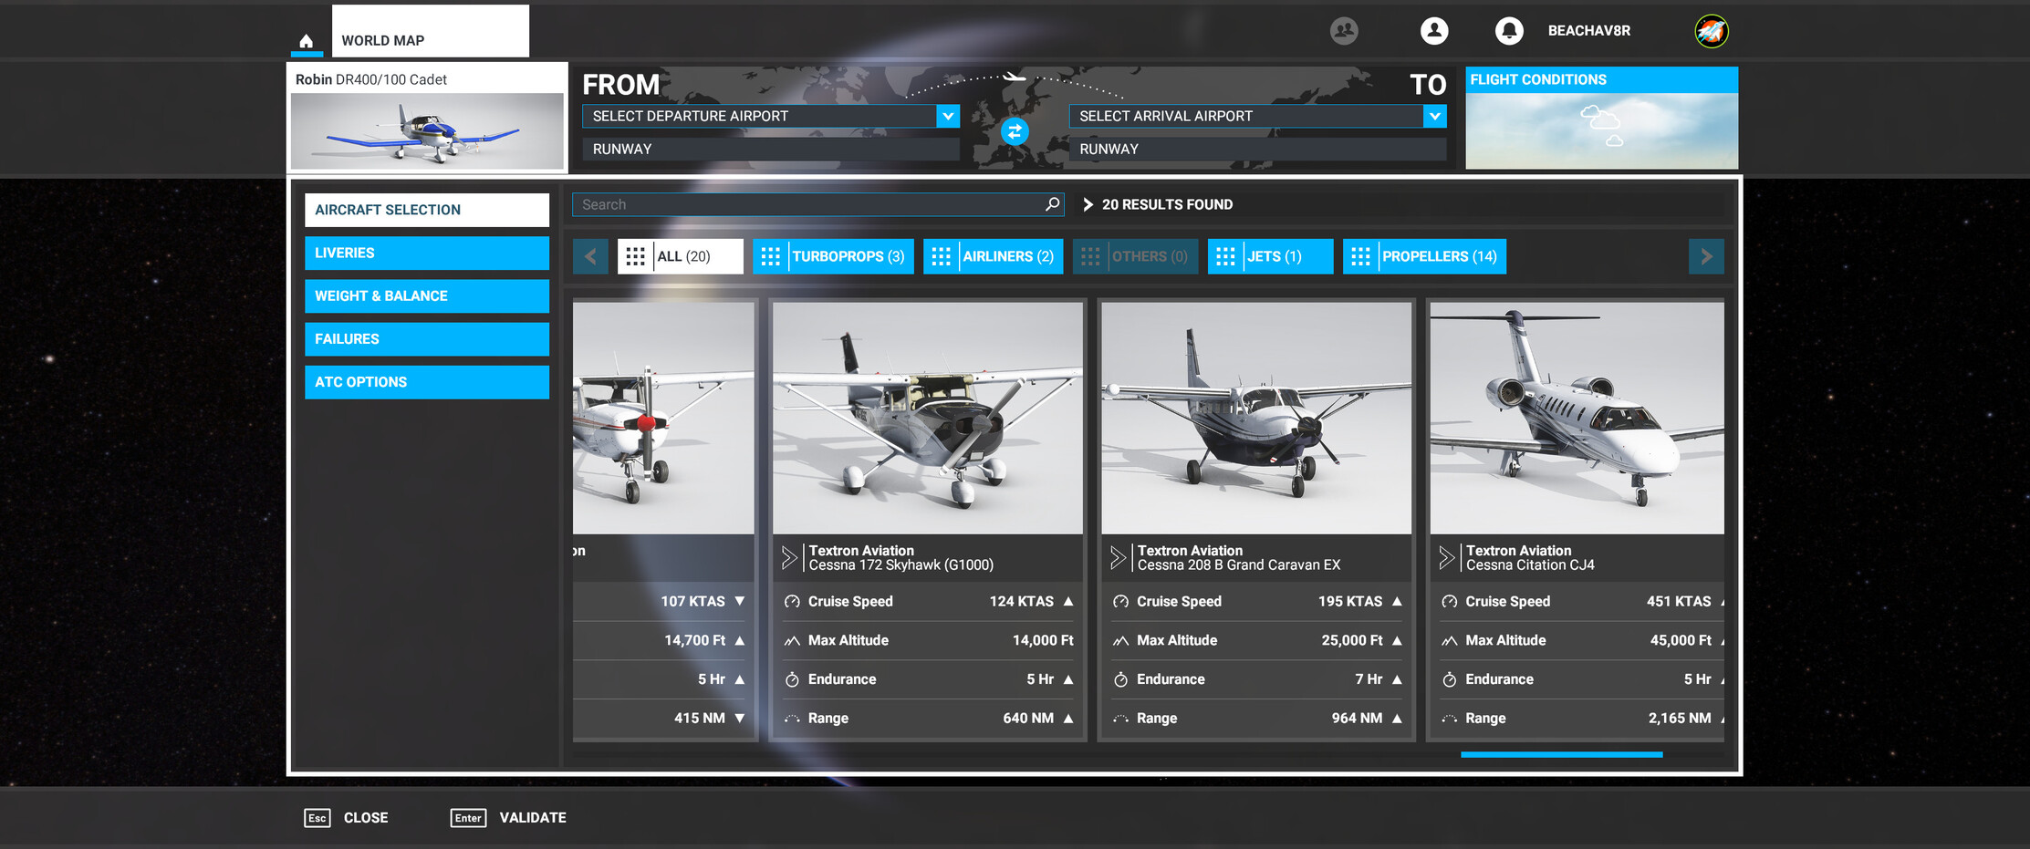This screenshot has width=2030, height=849.
Task: Click the arrival Runway field
Action: (x=1257, y=149)
